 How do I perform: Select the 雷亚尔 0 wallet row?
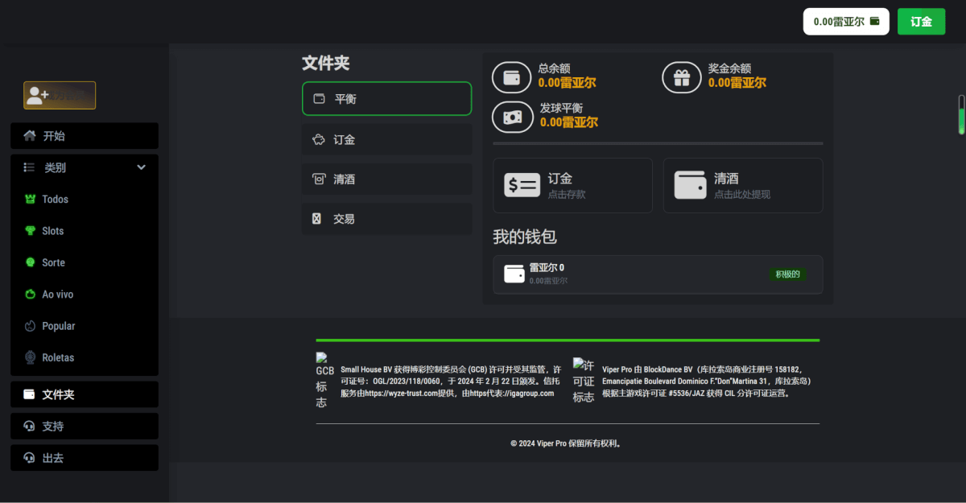coord(657,274)
